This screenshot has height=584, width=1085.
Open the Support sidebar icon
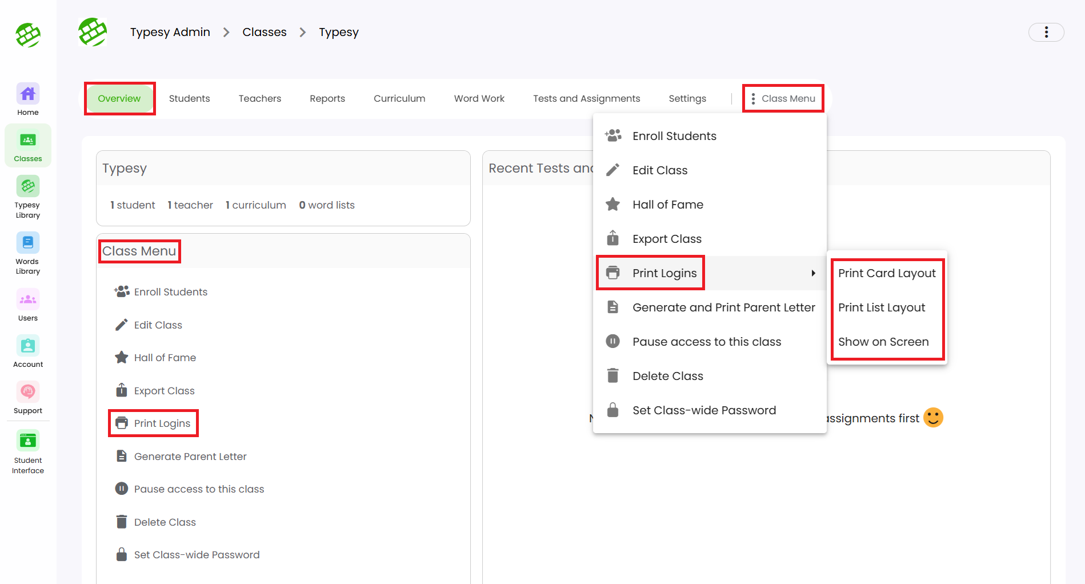click(27, 398)
